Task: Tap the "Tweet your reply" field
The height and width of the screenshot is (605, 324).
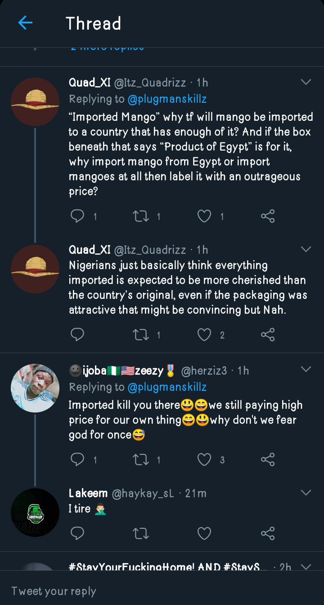Action: pyautogui.click(x=135, y=591)
